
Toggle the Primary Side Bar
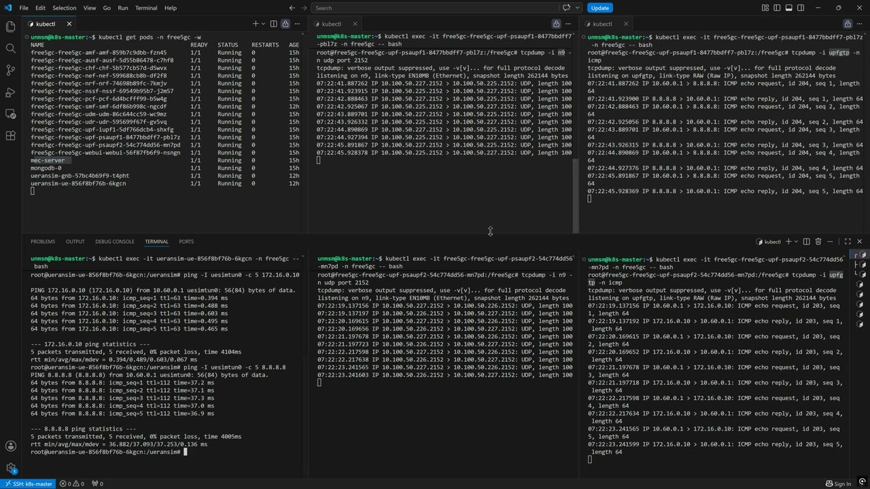coord(778,8)
